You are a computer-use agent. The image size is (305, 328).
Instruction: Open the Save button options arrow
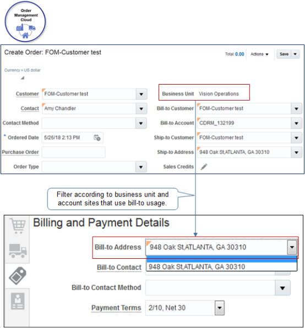[295, 54]
